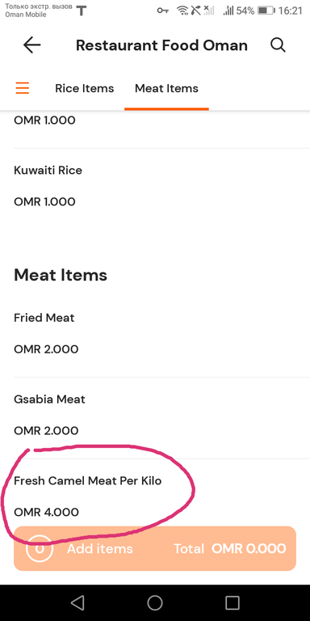Tap the VPN key status icon

[162, 11]
